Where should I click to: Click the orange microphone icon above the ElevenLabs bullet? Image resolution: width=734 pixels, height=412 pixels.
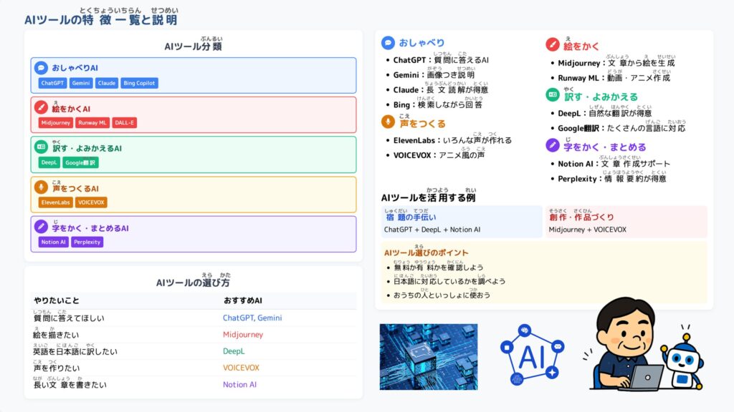[388, 122]
